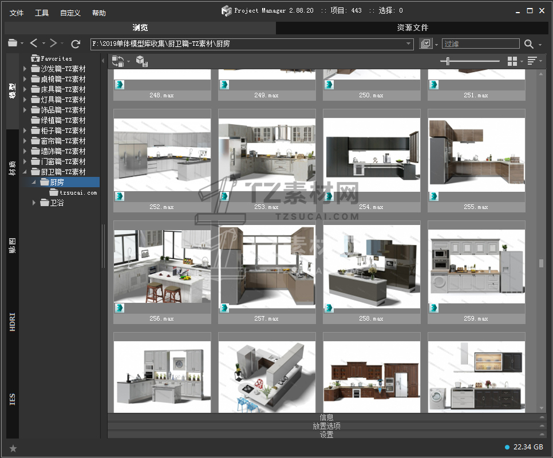Switch to the 资源文件 tab
The width and height of the screenshot is (553, 458).
(413, 27)
